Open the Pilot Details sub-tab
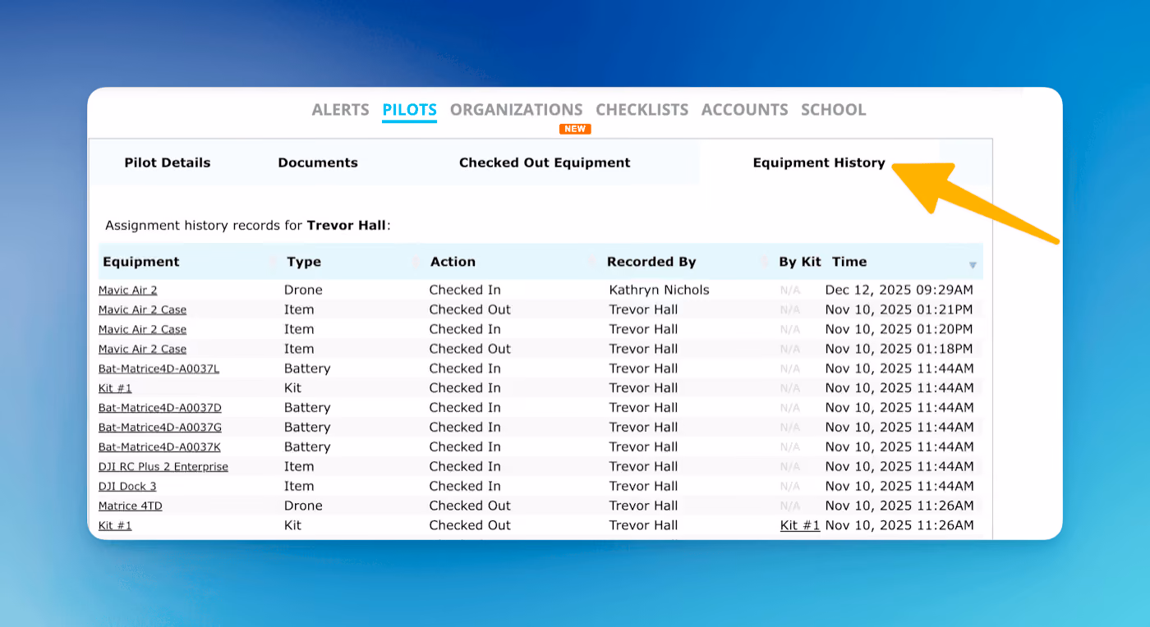Screen dimensions: 1150x627 168,162
